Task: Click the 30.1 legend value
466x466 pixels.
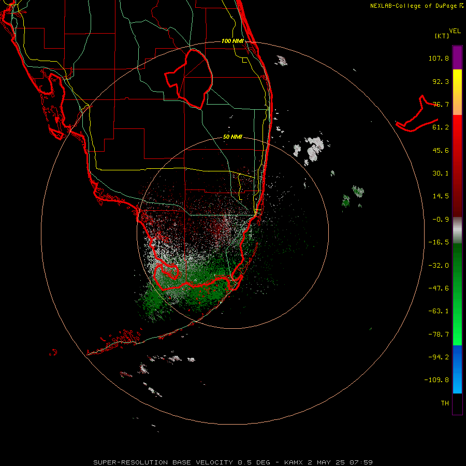Action: tap(441, 173)
